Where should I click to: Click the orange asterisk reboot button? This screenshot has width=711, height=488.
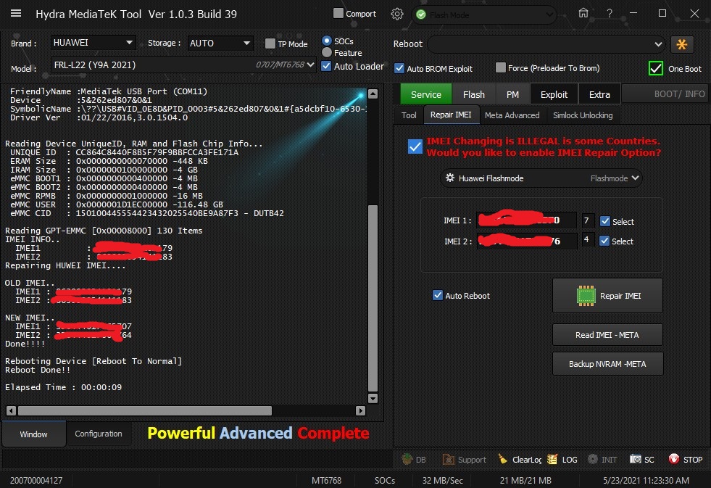tap(681, 44)
